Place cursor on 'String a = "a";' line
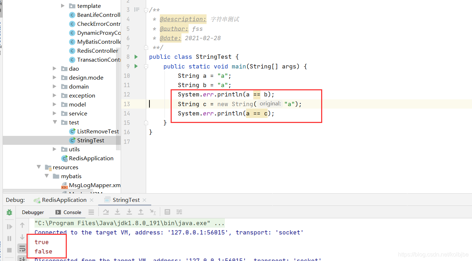This screenshot has height=261, width=472. tap(204, 76)
